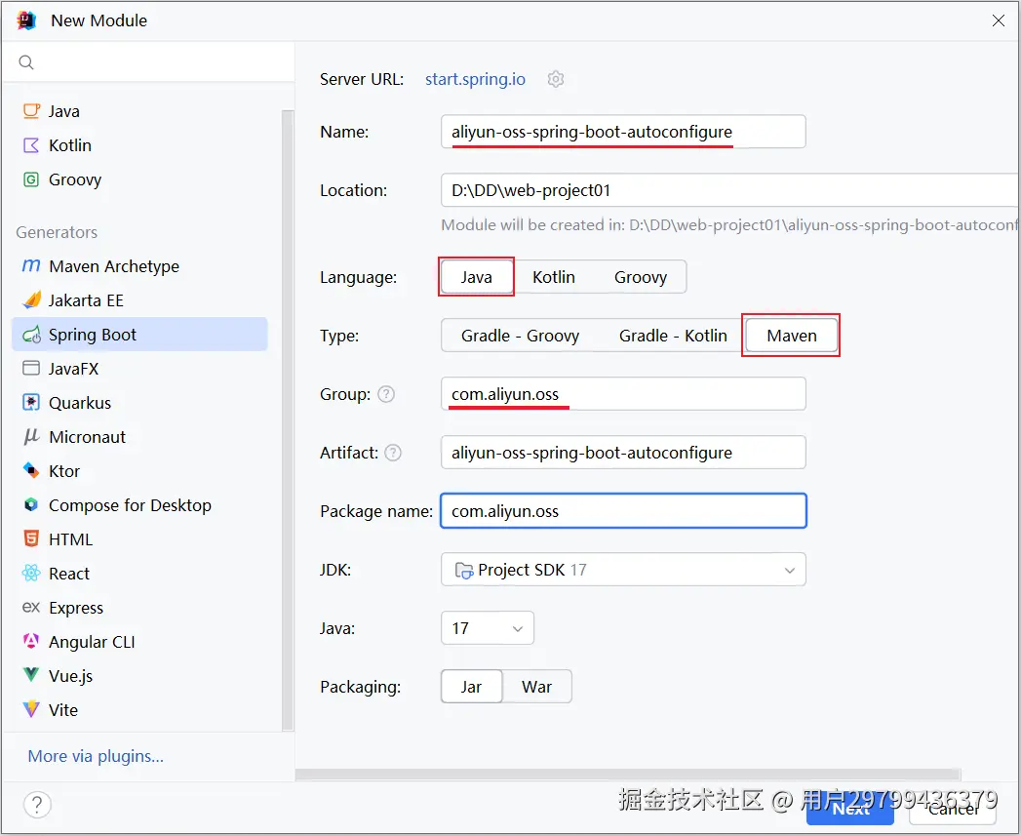Image resolution: width=1021 pixels, height=836 pixels.
Task: Click More via plugins link
Action: tap(96, 756)
